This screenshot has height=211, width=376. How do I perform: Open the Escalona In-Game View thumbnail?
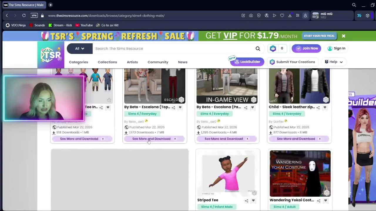click(x=227, y=86)
